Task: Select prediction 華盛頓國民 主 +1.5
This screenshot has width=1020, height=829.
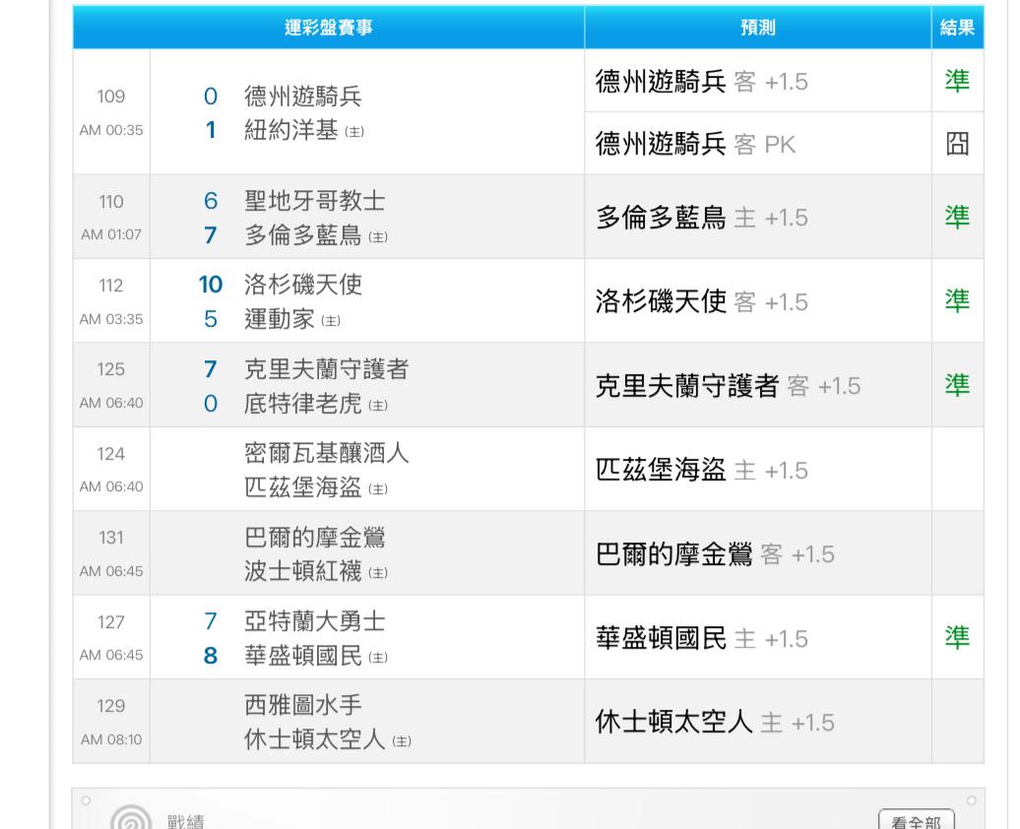Action: point(701,638)
